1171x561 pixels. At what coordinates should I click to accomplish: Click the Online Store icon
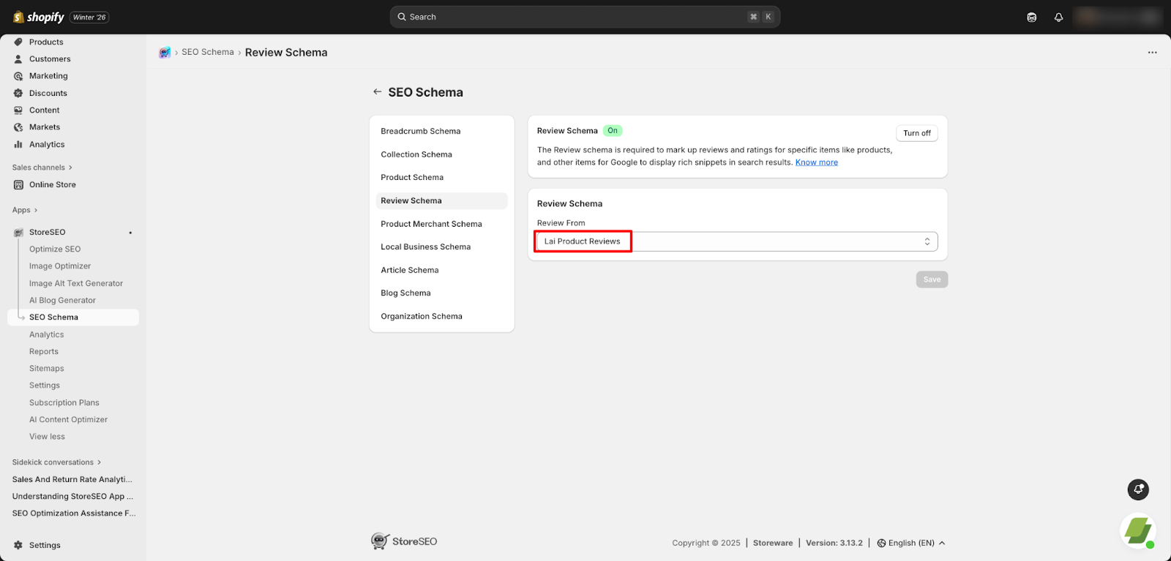tap(18, 184)
